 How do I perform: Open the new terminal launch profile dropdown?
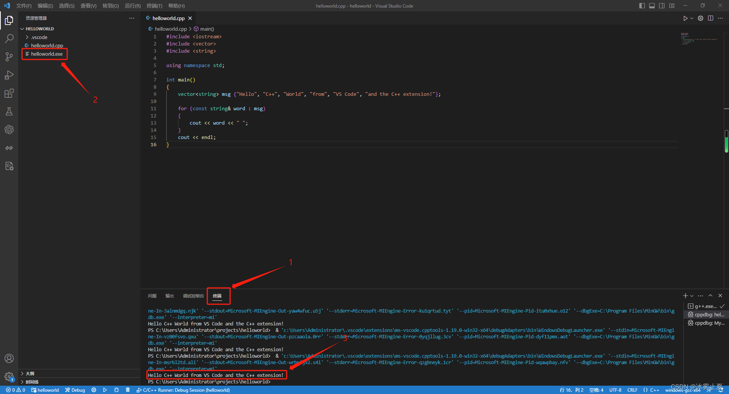(692, 295)
